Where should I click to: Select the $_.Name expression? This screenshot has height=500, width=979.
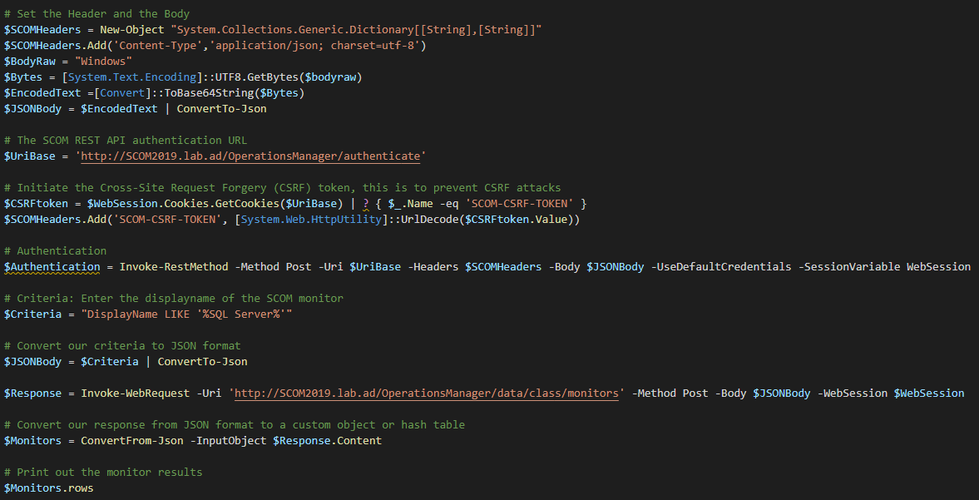pos(411,204)
